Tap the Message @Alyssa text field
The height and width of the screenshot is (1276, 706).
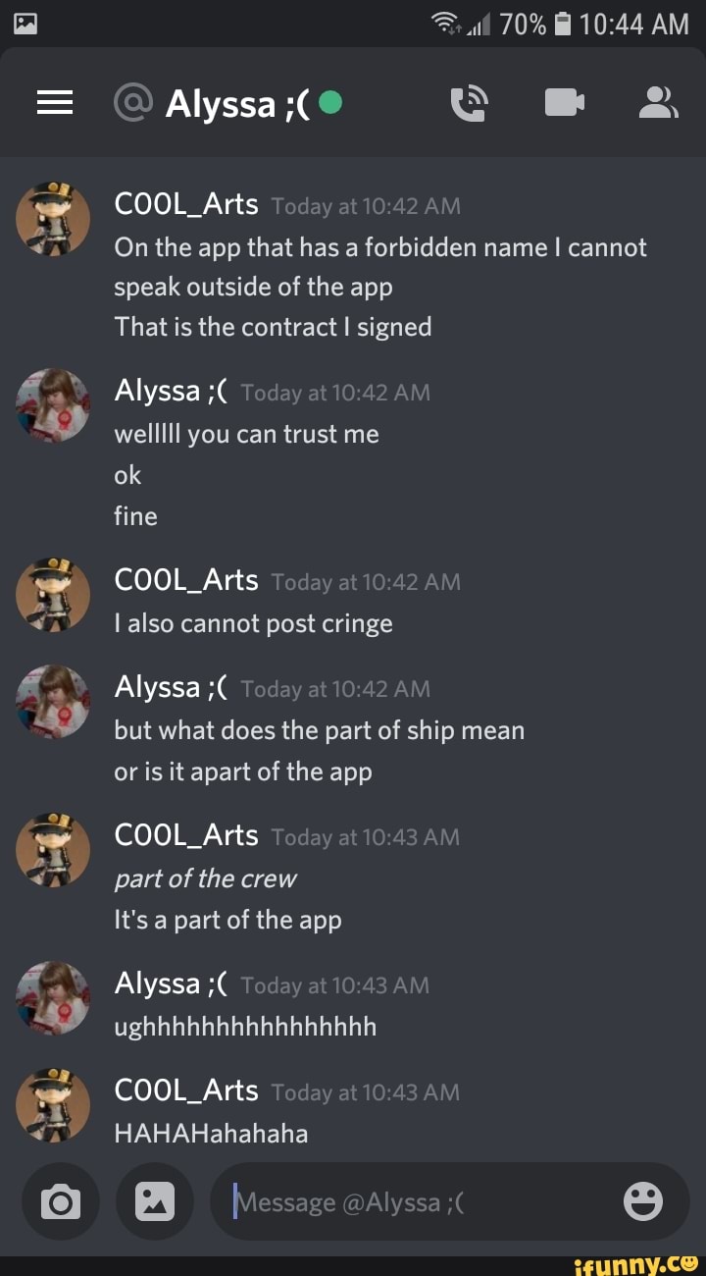422,1201
